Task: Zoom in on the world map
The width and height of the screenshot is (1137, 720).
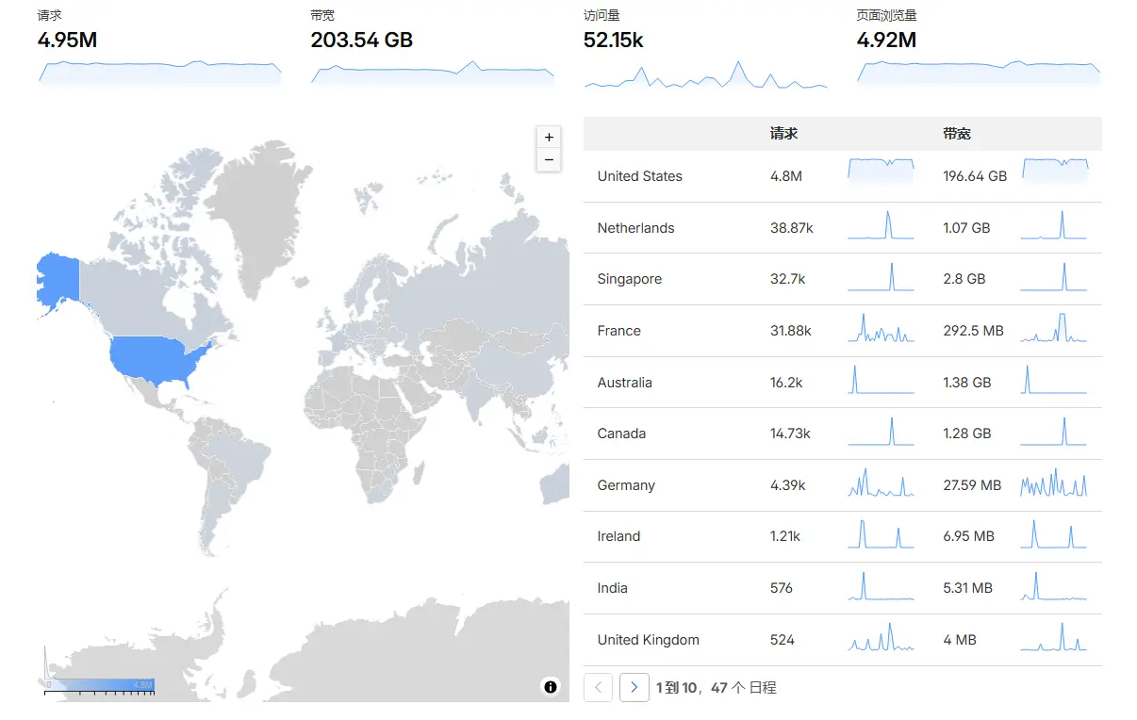Action: (x=549, y=138)
